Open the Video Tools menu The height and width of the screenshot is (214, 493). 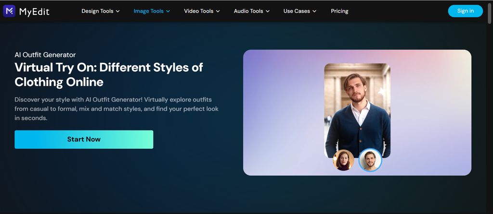tap(198, 11)
